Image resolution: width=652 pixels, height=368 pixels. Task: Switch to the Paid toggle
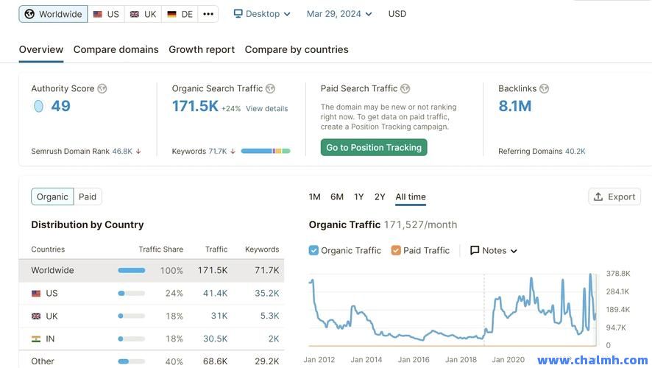[88, 197]
